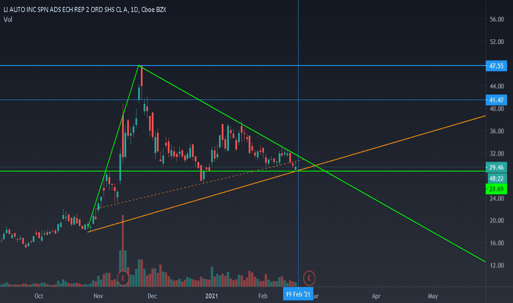Select the 47.55 price label
Image resolution: width=513 pixels, height=303 pixels.
(x=496, y=66)
